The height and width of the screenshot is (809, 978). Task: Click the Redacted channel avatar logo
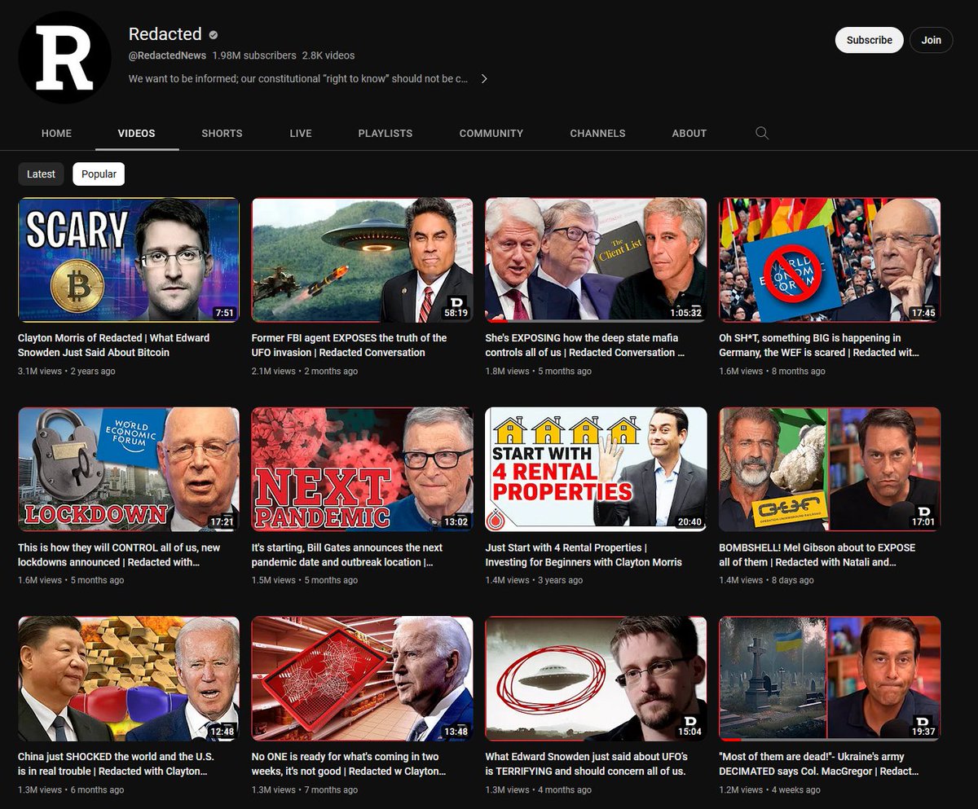pos(64,57)
